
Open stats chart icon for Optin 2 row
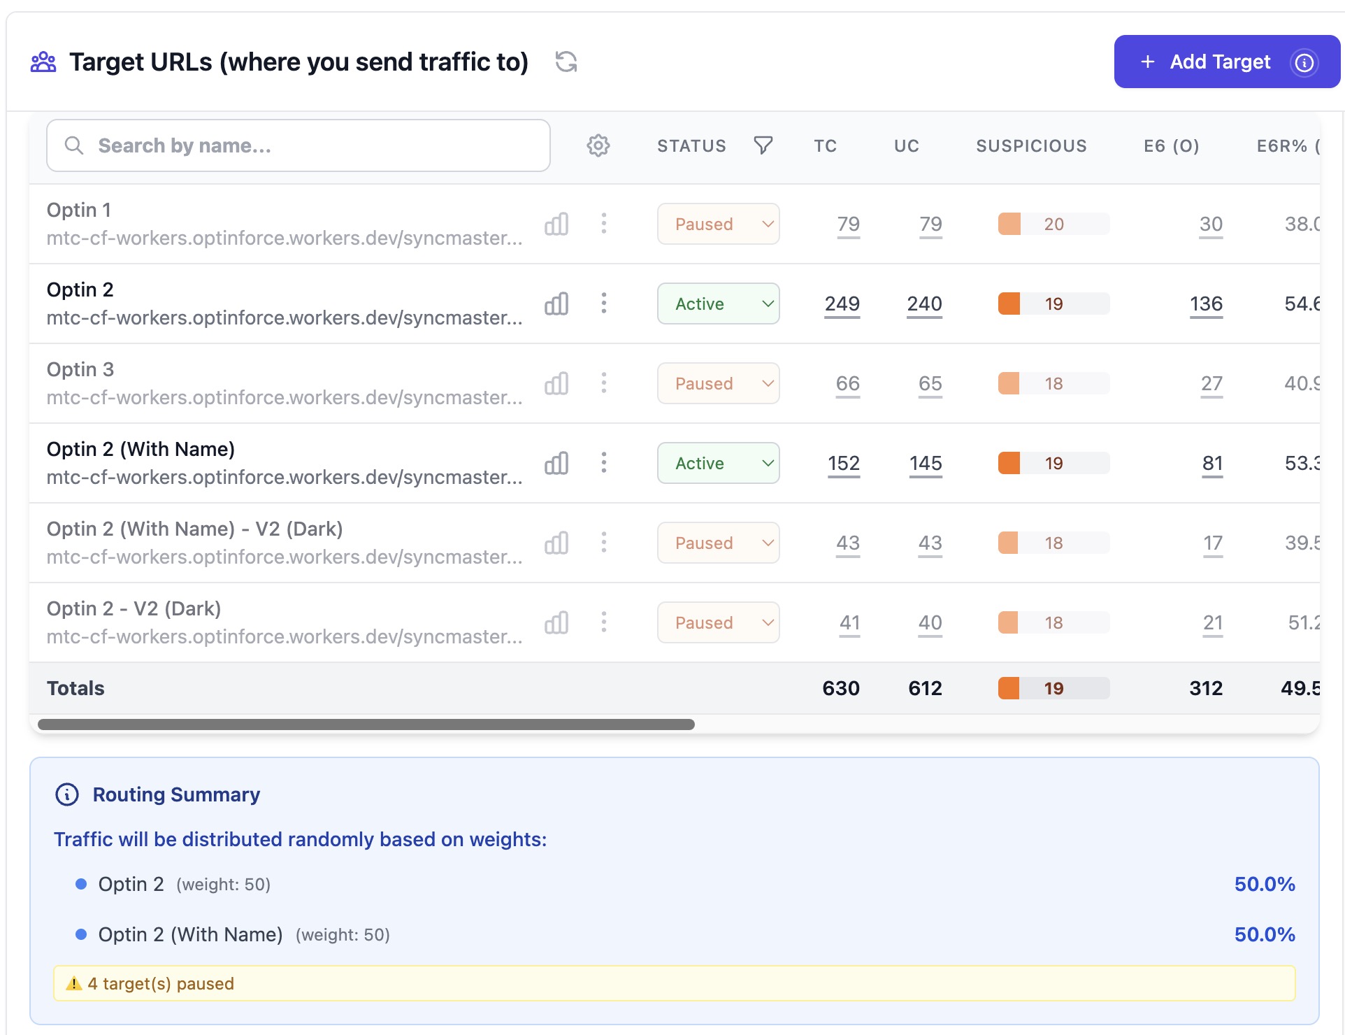point(556,304)
